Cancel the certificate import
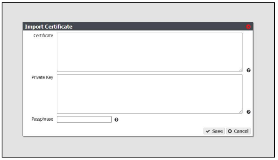Image resolution: width=278 pixels, height=160 pixels. click(x=238, y=131)
